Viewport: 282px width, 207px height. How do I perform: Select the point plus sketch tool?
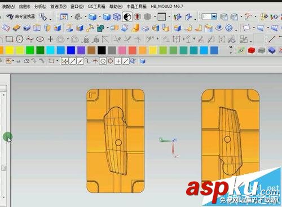50,39
